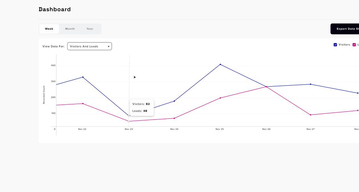Viewport: 359px width, 192px height.
Task: Select the Week tab
Action: pyautogui.click(x=49, y=29)
